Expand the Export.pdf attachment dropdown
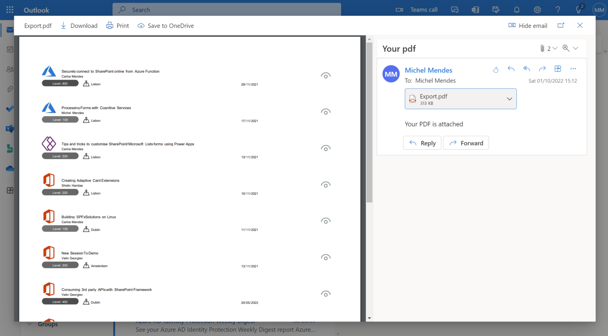 (509, 99)
